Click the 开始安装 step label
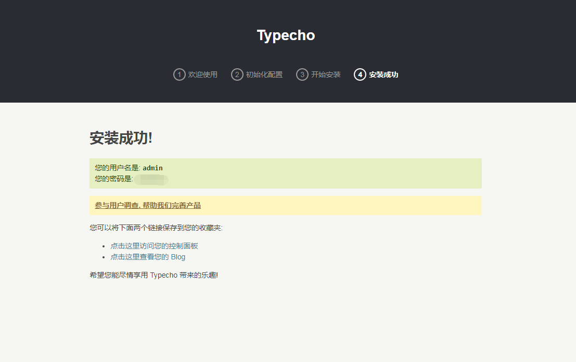Screen dimensions: 576x362 pos(326,74)
